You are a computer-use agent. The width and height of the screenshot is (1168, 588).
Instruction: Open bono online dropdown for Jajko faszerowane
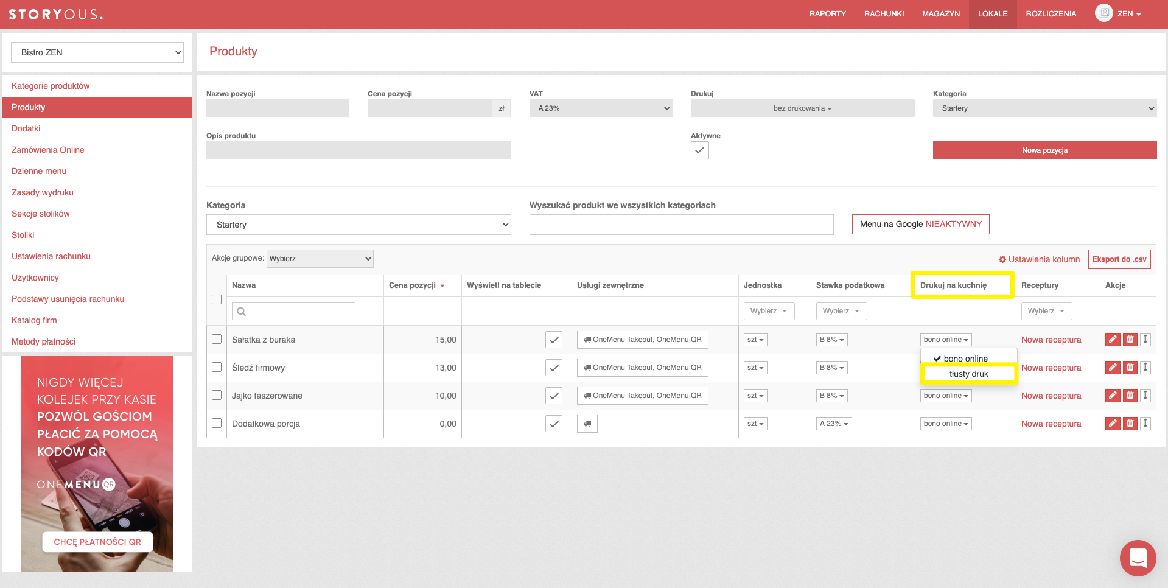(x=946, y=396)
